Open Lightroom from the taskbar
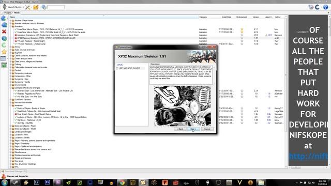 point(37,182)
